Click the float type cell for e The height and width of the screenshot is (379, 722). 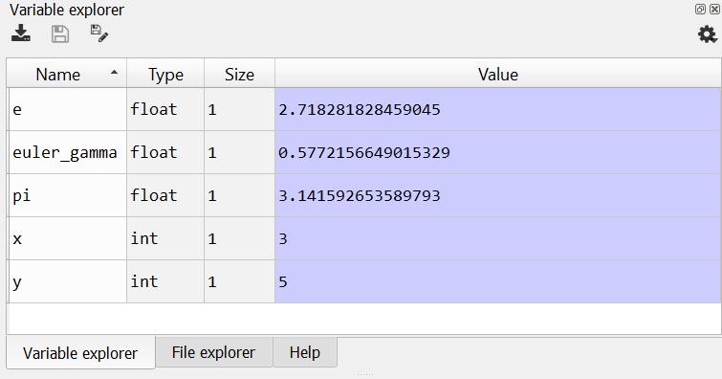coord(165,109)
